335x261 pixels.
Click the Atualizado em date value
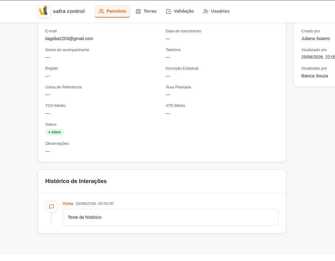[x=318, y=57]
